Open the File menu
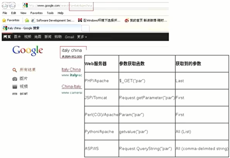Image resolution: width=230 pixels, height=158 pixels. 5,13
